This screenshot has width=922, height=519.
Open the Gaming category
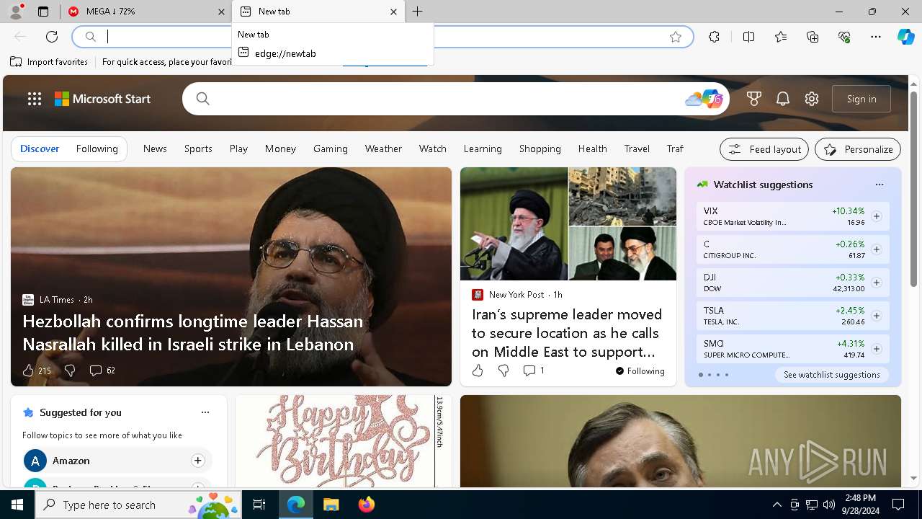tap(331, 148)
